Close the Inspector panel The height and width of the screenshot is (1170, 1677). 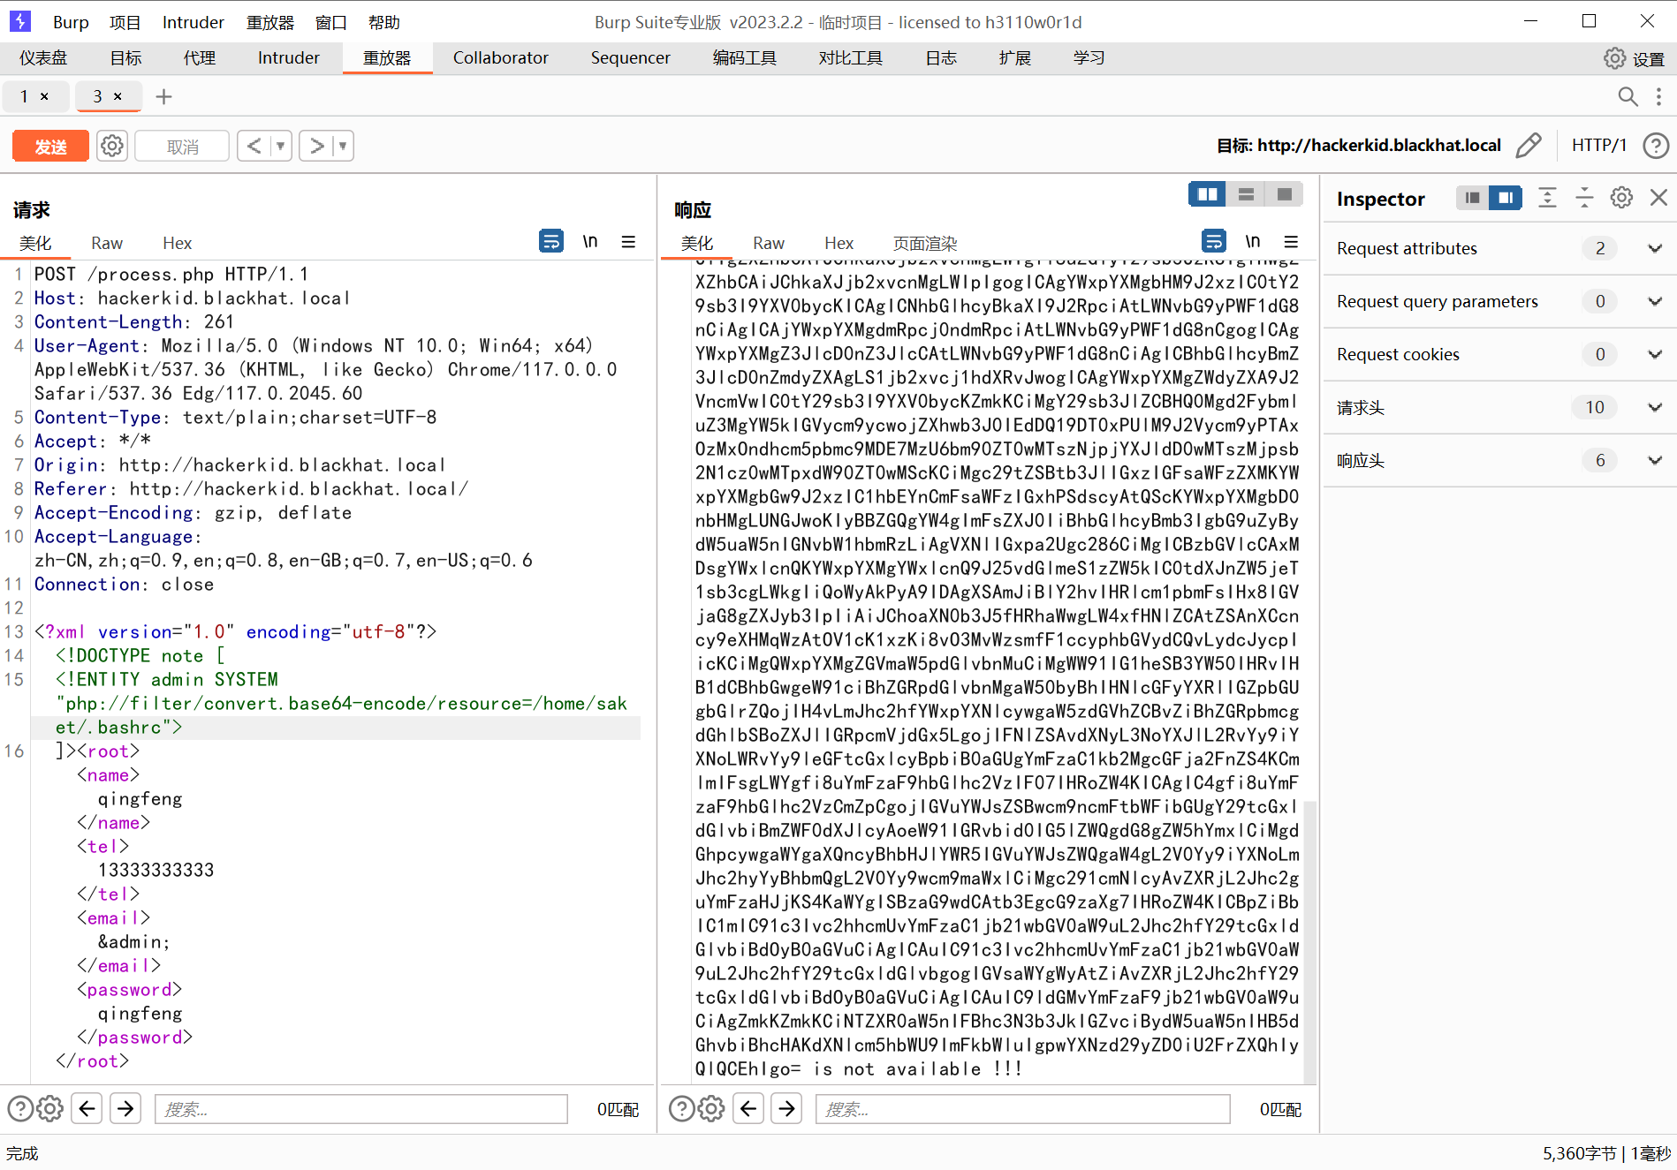tap(1658, 198)
